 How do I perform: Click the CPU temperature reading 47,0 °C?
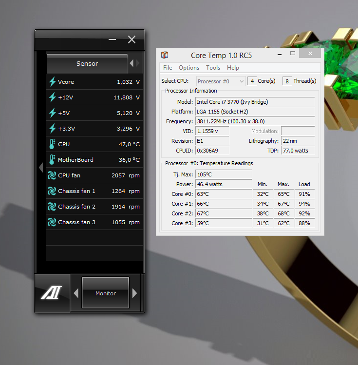coord(130,144)
